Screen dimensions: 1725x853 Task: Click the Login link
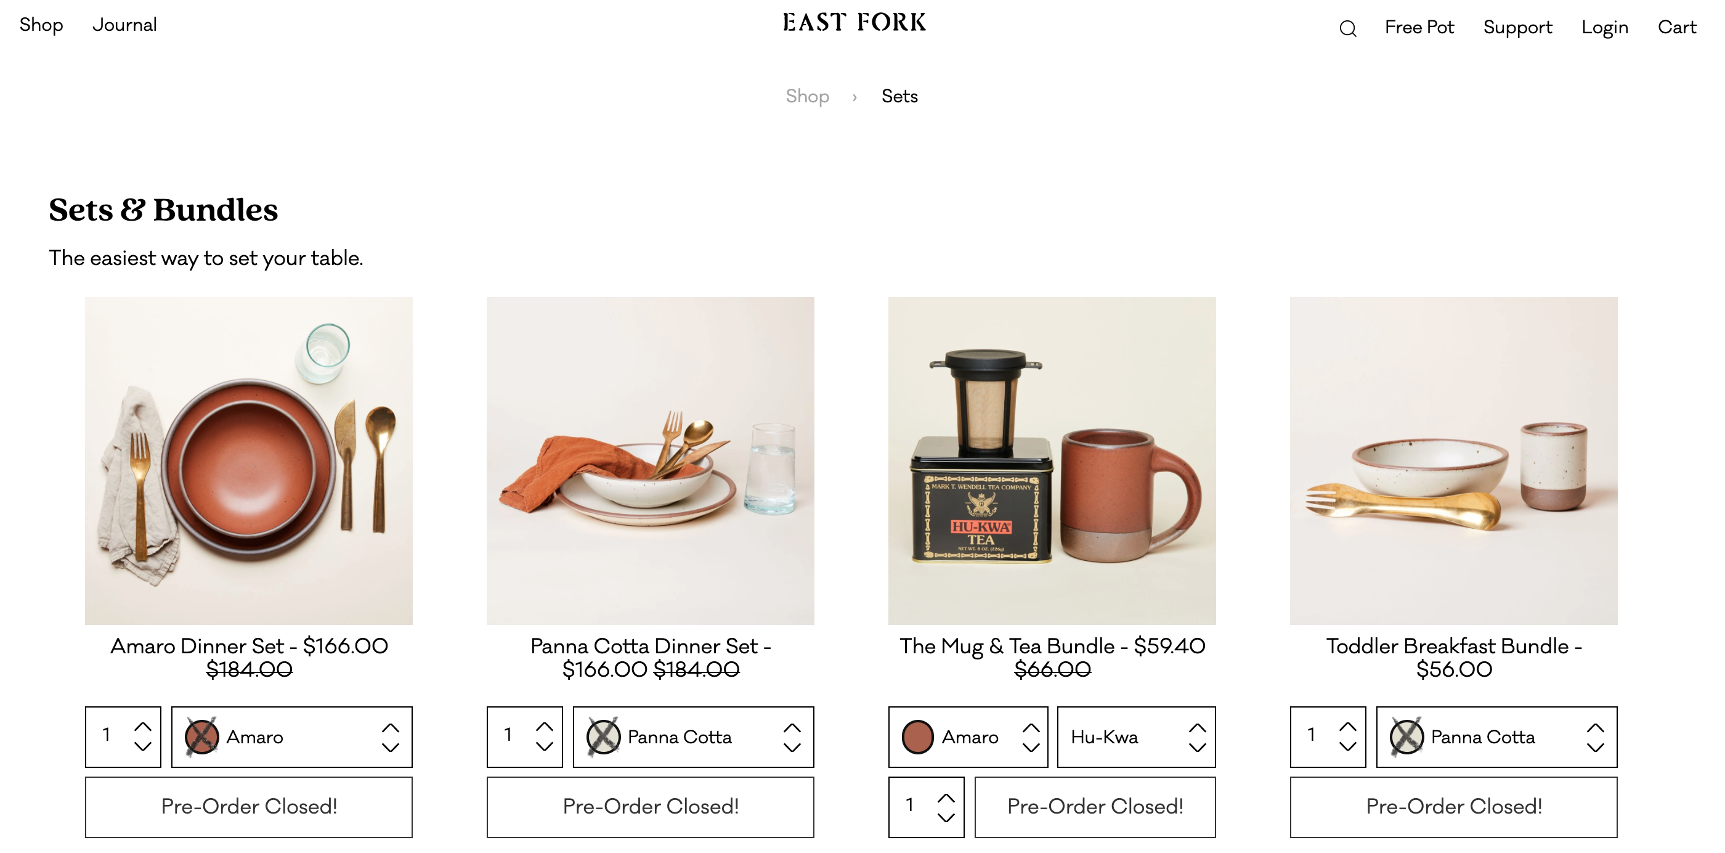point(1604,28)
